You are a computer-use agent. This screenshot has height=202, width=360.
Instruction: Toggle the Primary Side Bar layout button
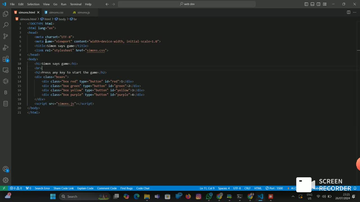coord(306,4)
